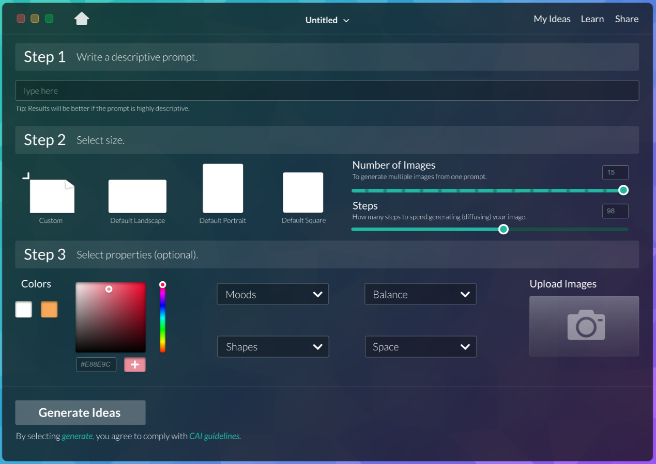The width and height of the screenshot is (656, 464).
Task: Expand the Moods dropdown
Action: click(272, 294)
